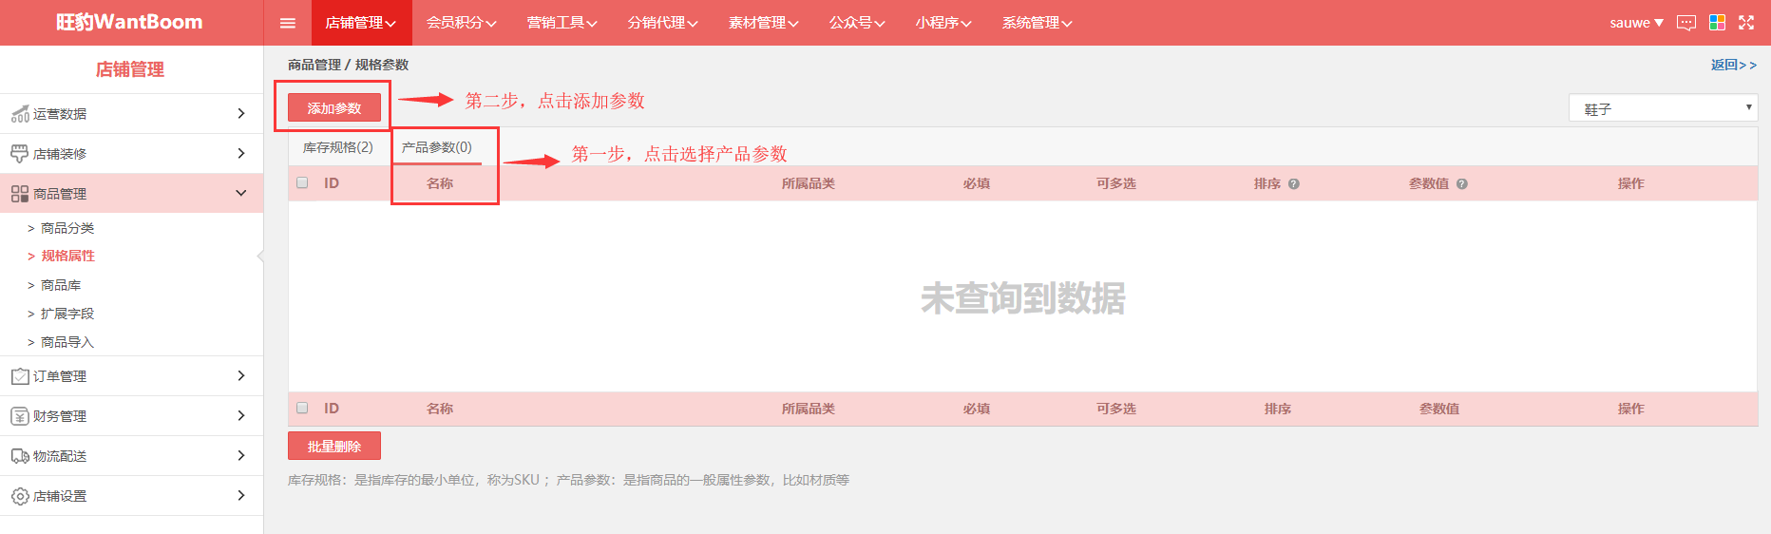Click the 返回>> link
Screen dimensions: 1771x534
coord(1733,65)
